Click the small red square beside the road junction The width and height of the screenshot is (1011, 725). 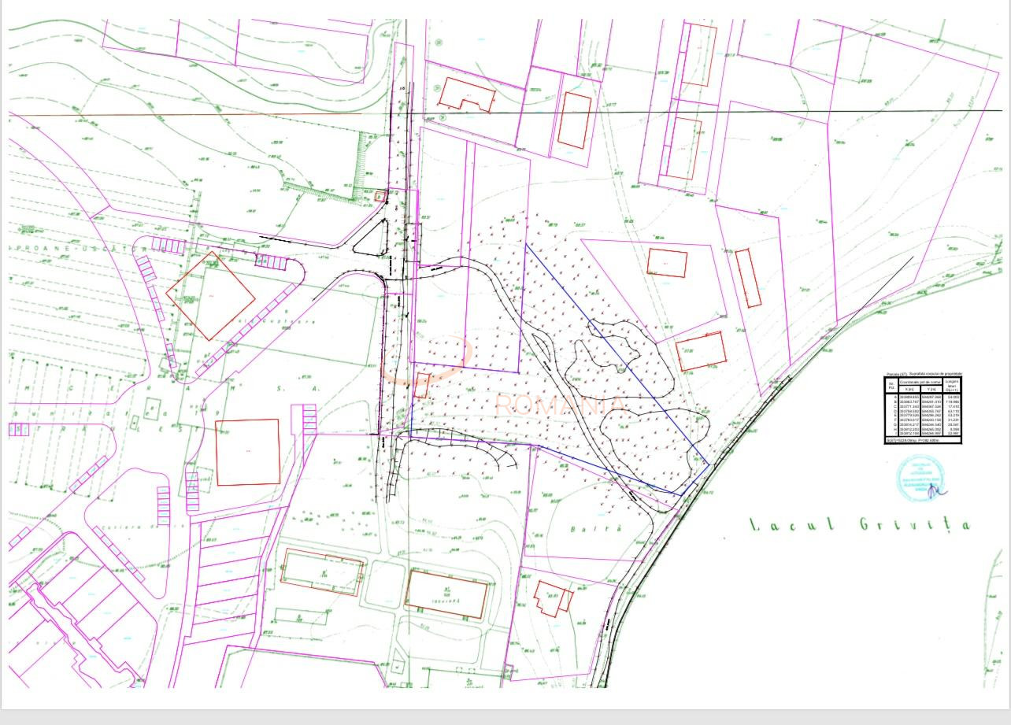tap(380, 196)
